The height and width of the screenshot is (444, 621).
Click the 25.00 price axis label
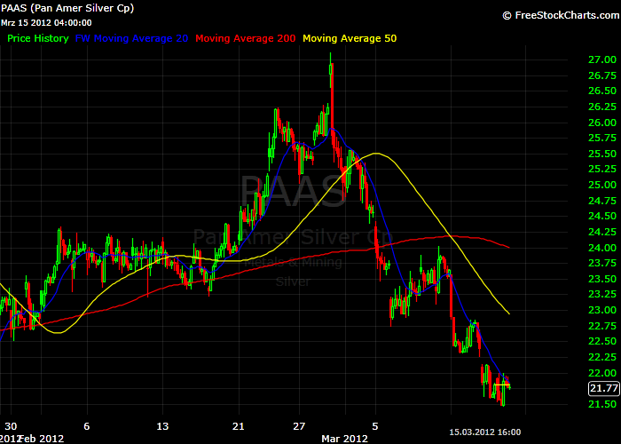(602, 185)
